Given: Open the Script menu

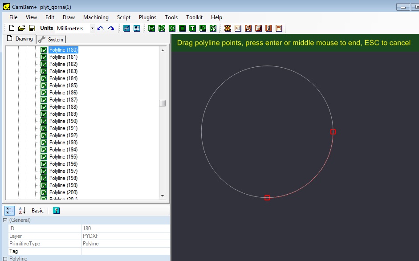Looking at the screenshot, I should [124, 17].
